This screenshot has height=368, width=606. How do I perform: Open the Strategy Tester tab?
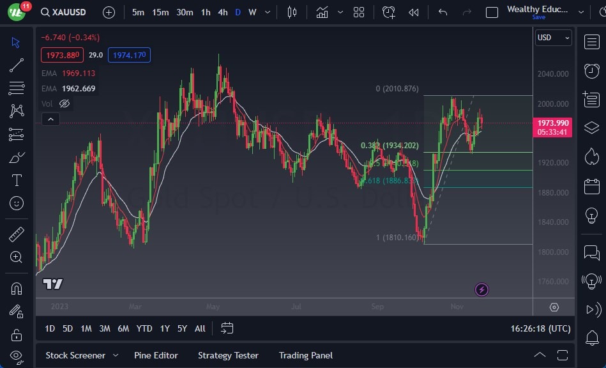point(228,355)
